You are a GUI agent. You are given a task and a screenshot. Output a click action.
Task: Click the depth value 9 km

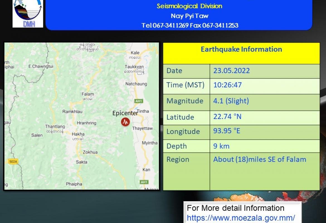(x=221, y=146)
